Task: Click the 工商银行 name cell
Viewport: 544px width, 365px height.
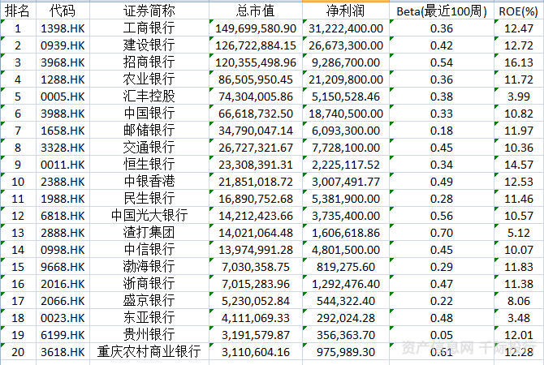Action: 149,28
